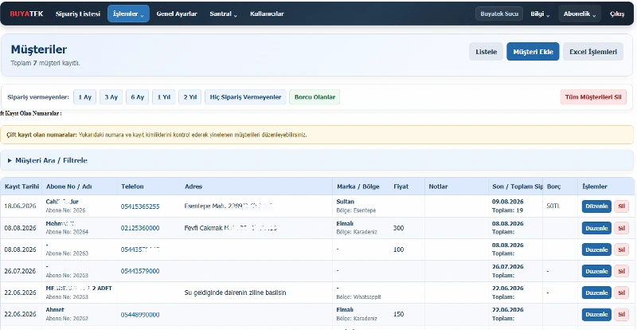Click the price 150 cell
The width and height of the screenshot is (637, 330).
pos(399,315)
